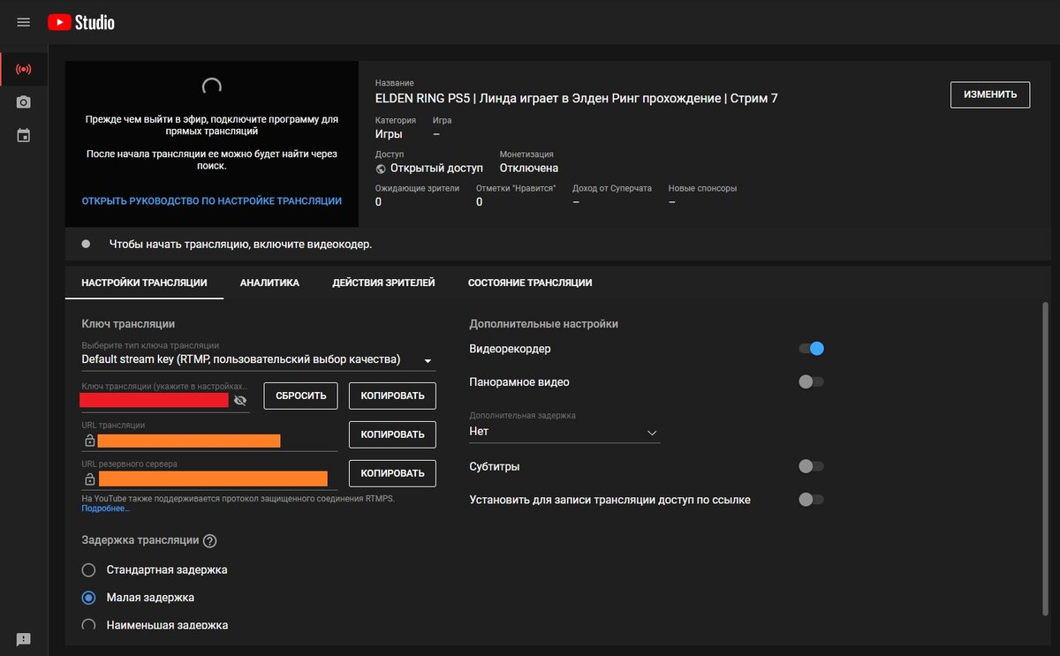Open the Stream section in sidebar
Viewport: 1060px width, 656px height.
tap(24, 69)
